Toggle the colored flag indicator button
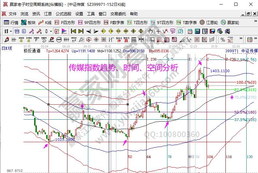Image resolution: width=258 pixels, height=173 pixels. point(64,31)
